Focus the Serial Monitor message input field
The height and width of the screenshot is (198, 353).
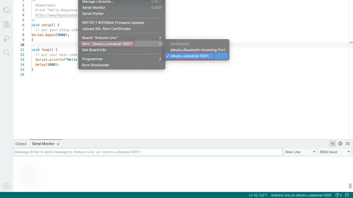(148, 152)
